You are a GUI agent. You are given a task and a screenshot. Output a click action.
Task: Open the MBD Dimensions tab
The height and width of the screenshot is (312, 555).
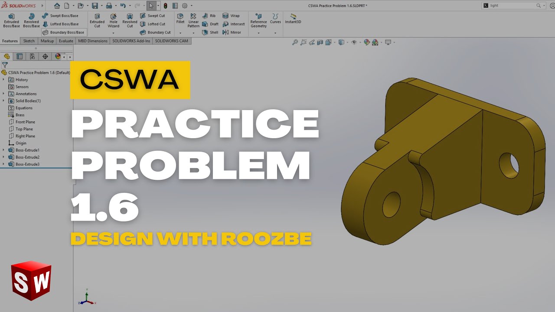click(x=93, y=41)
